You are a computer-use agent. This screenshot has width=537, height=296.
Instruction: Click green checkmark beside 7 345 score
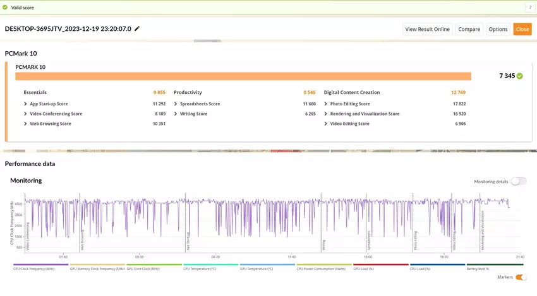click(520, 76)
